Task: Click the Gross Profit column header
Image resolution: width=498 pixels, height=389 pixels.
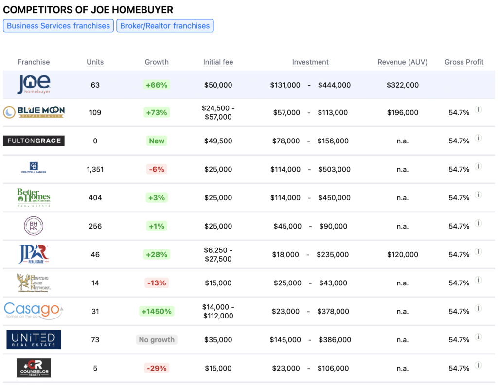Action: tap(464, 62)
